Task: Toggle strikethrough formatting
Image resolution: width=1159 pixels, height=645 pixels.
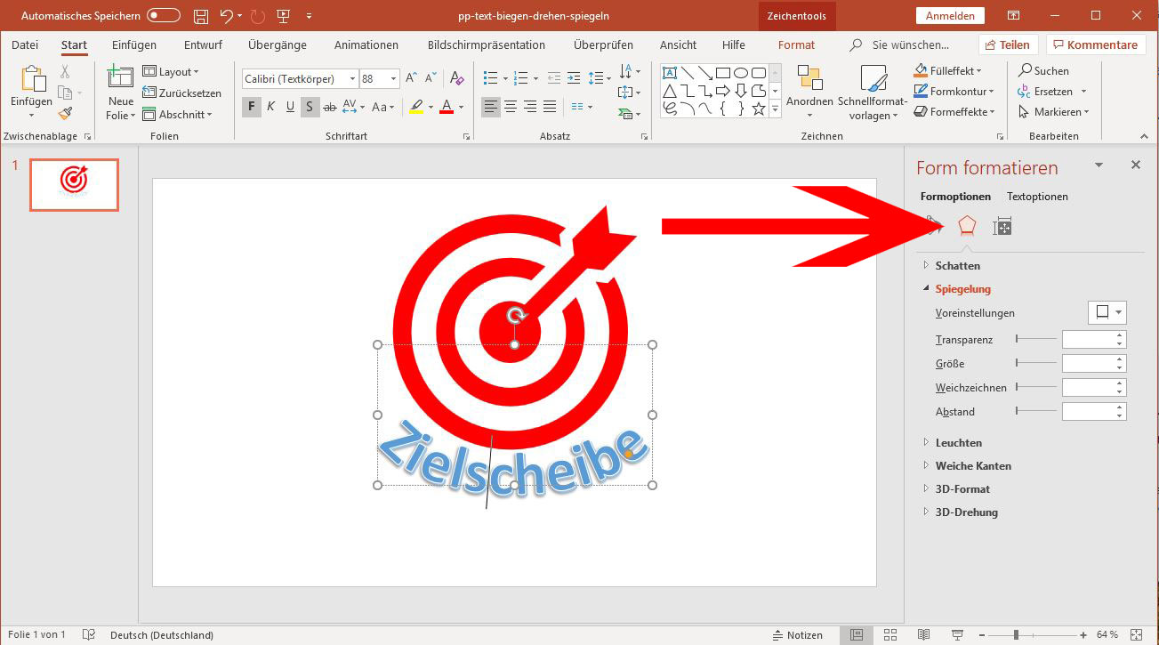Action: [x=329, y=106]
